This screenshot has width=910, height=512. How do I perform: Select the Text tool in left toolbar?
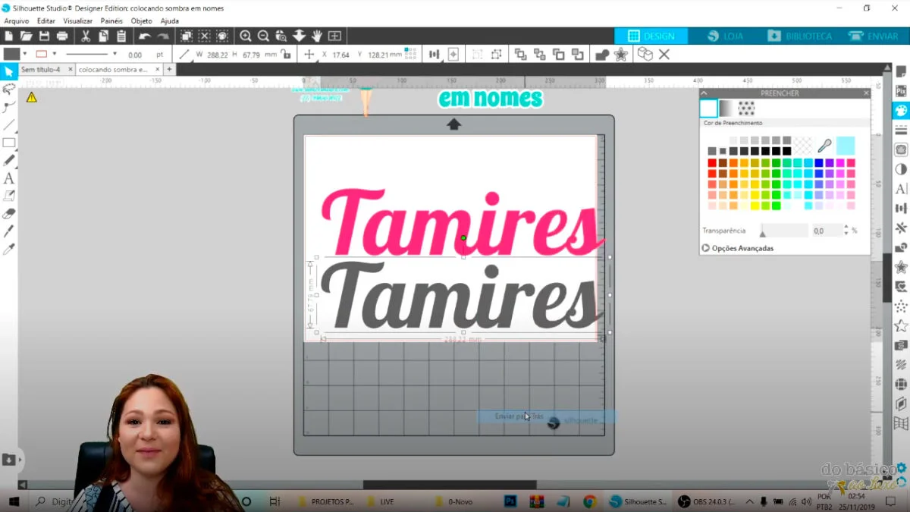(x=9, y=178)
